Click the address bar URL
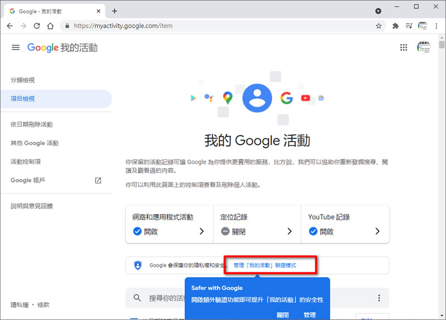 pyautogui.click(x=123, y=26)
